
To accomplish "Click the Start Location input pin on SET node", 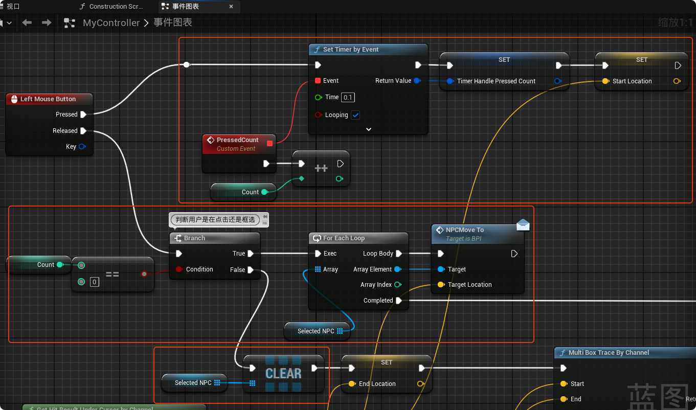I will click(605, 81).
